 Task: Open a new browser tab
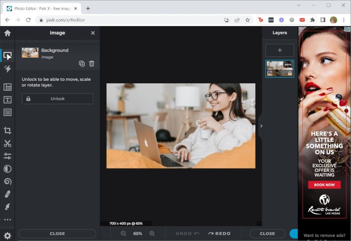coord(88,9)
